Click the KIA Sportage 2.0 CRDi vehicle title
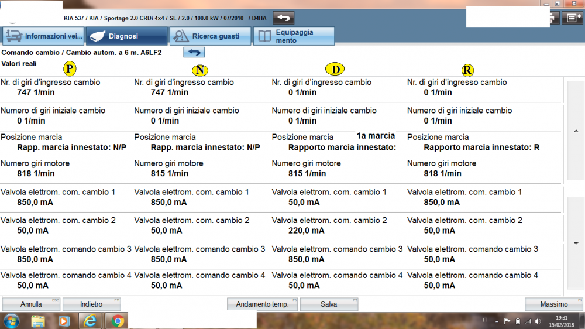Image resolution: width=585 pixels, height=329 pixels. pyautogui.click(x=165, y=18)
